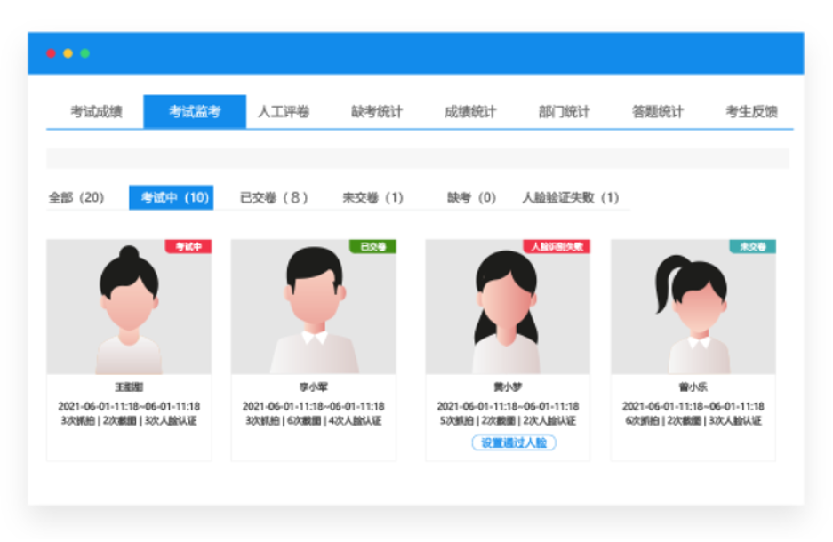The height and width of the screenshot is (542, 833).
Task: Click the green 已交卷 status badge
Action: point(373,247)
